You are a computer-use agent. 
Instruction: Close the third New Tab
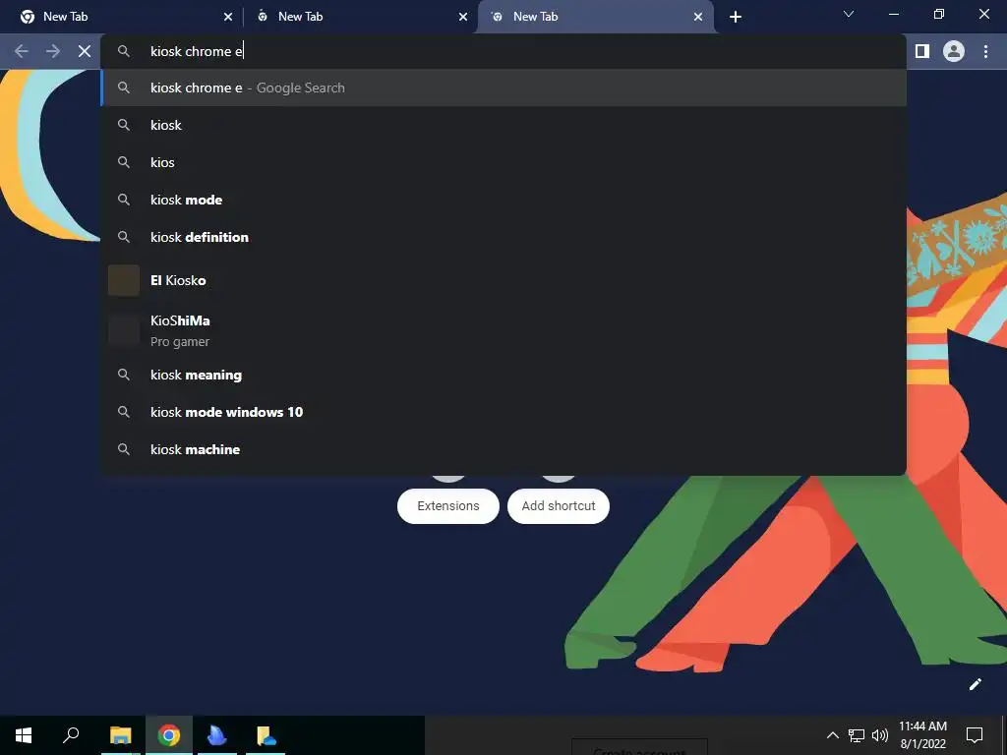pos(698,17)
